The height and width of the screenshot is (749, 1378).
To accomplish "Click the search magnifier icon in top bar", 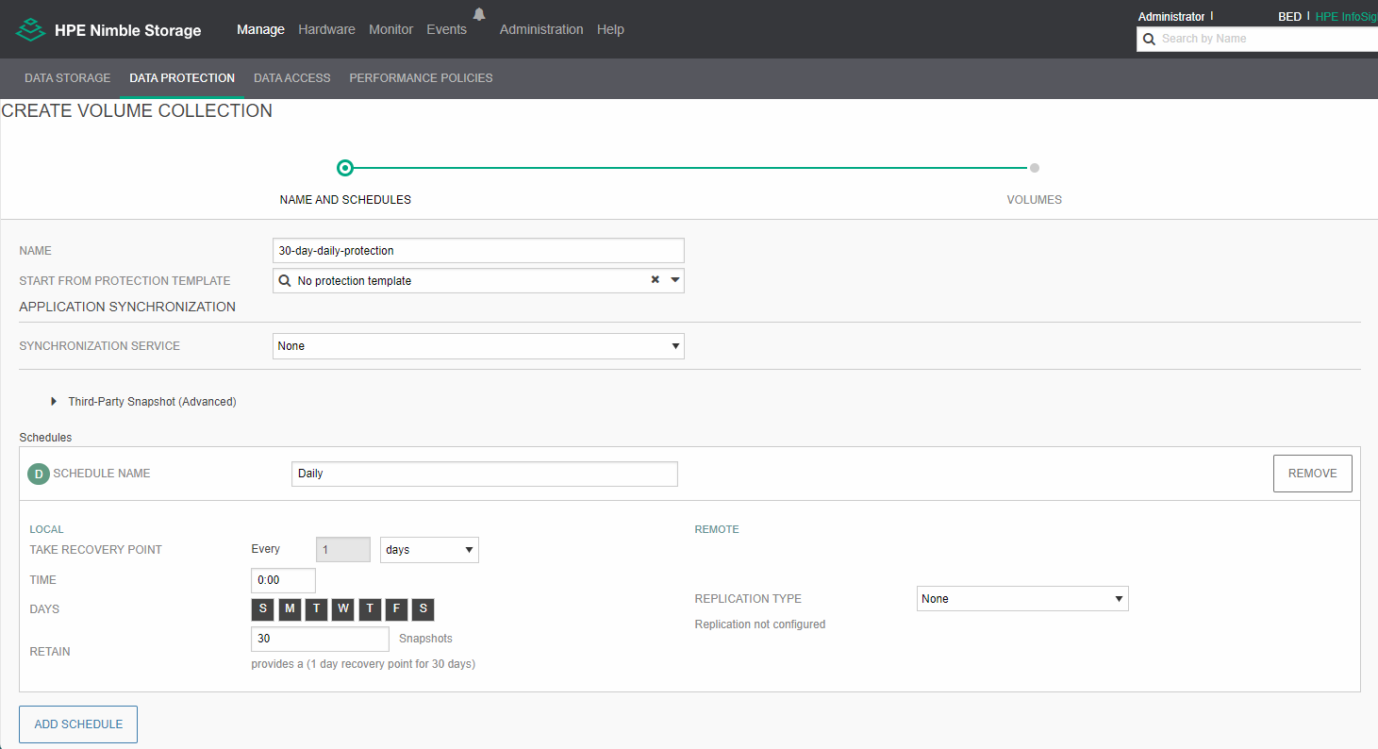I will click(1149, 39).
